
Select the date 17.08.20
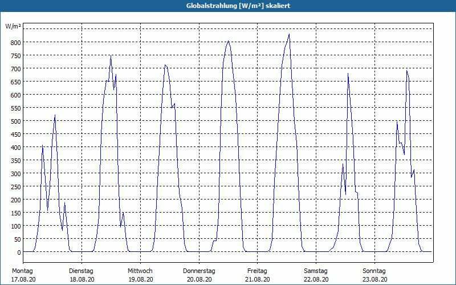point(23,279)
